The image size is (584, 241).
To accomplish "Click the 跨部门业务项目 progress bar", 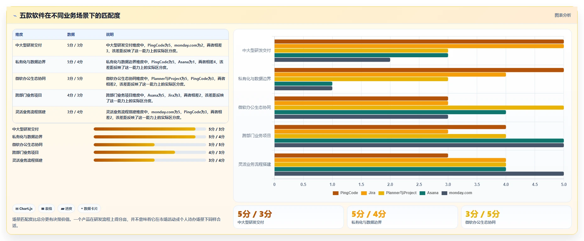I will tap(150, 152).
